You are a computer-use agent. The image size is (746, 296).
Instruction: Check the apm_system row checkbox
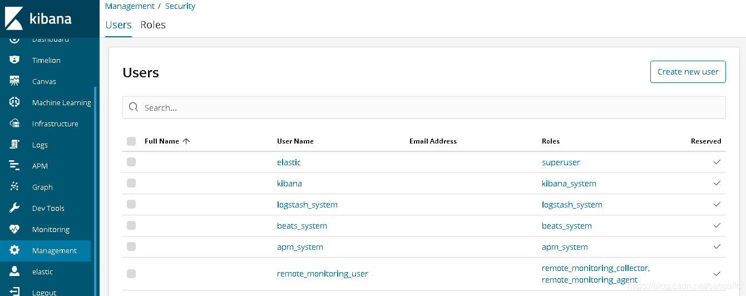pyautogui.click(x=131, y=246)
